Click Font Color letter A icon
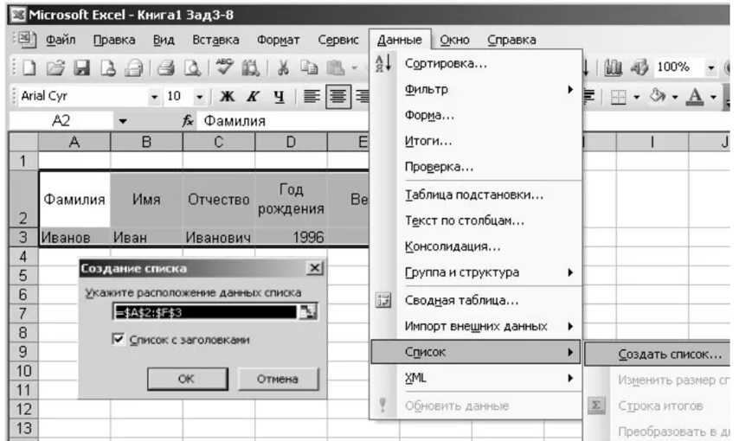This screenshot has height=441, width=739. [695, 96]
